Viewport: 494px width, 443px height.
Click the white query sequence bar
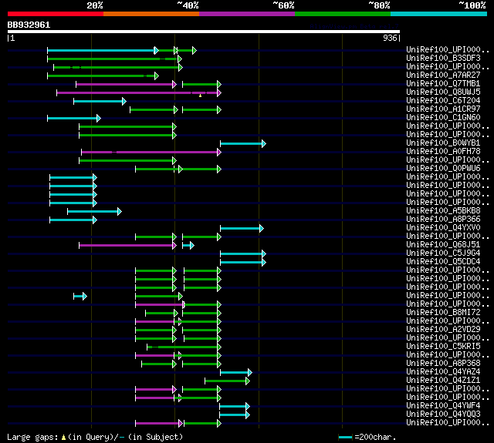click(x=204, y=32)
